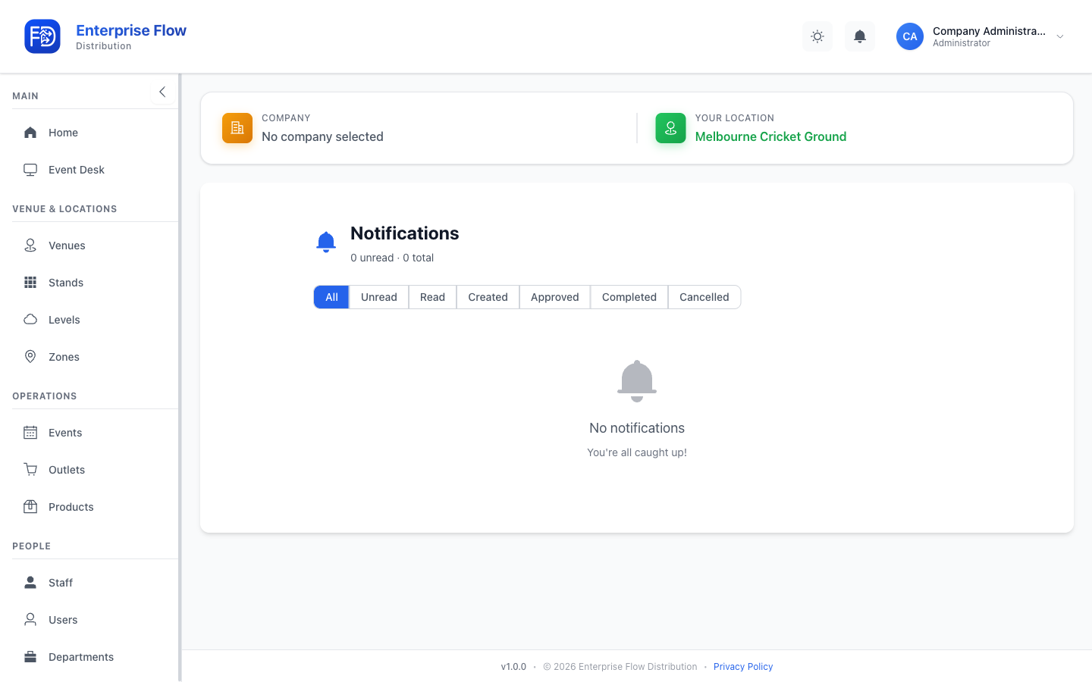Filter notifications by Unread
This screenshot has width=1092, height=682.
click(x=379, y=297)
